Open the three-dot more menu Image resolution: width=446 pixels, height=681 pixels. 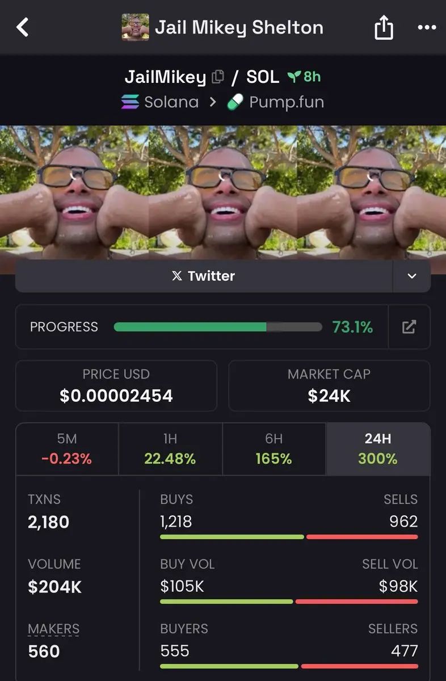coord(427,27)
